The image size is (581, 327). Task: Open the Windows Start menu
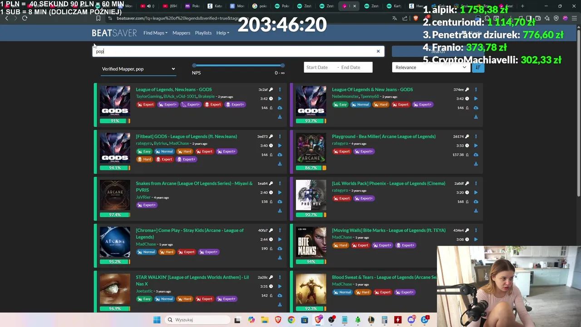(157, 320)
